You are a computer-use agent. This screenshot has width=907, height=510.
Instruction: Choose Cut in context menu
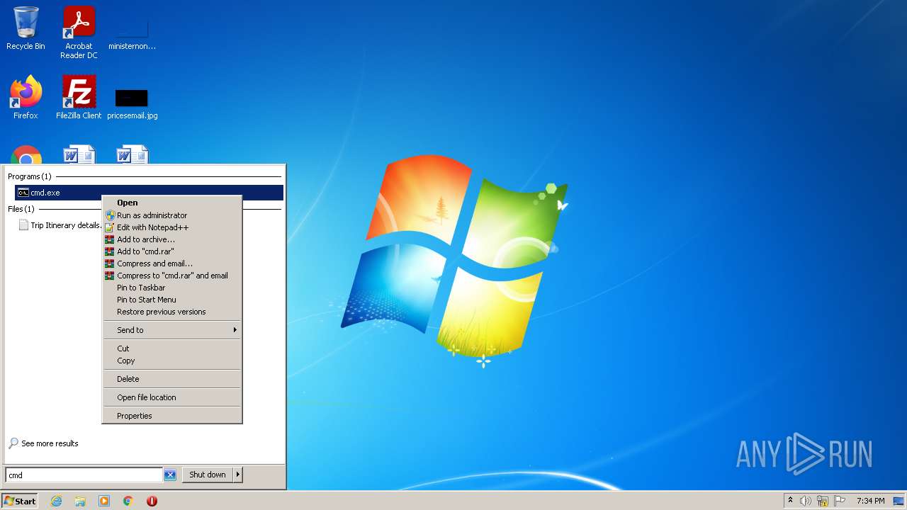tap(172, 348)
